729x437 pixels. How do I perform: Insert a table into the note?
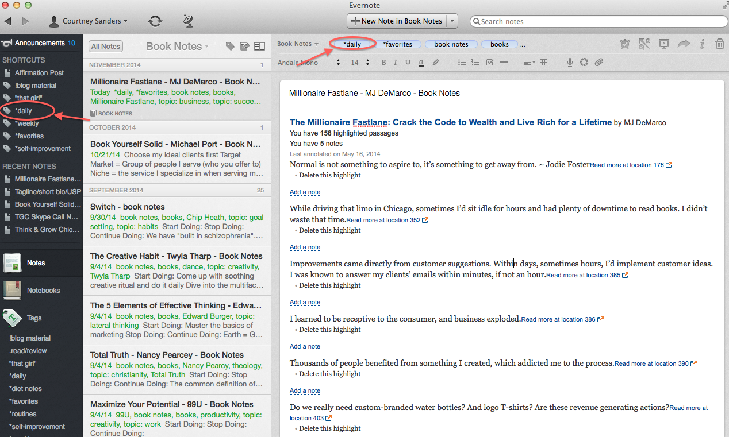coord(543,63)
